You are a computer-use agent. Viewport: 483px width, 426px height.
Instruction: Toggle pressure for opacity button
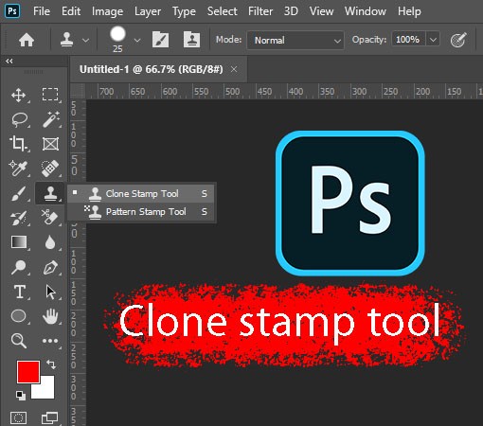coord(458,40)
